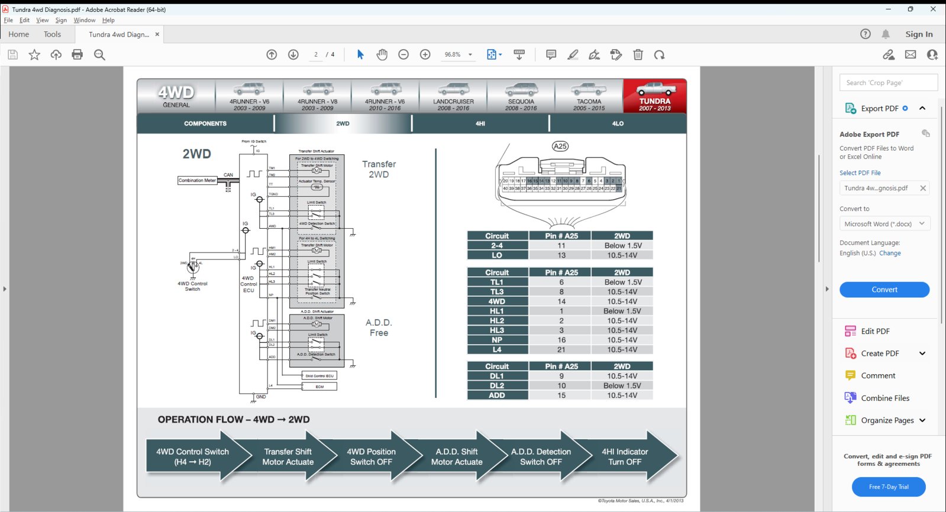Image resolution: width=946 pixels, height=512 pixels.
Task: Open the Edit PDF tool
Action: (x=875, y=331)
